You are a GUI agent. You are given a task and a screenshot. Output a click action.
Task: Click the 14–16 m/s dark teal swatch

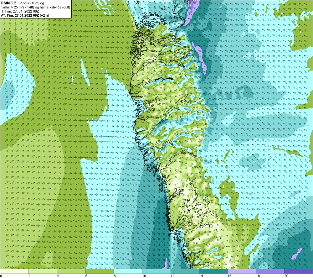[x=213, y=271]
